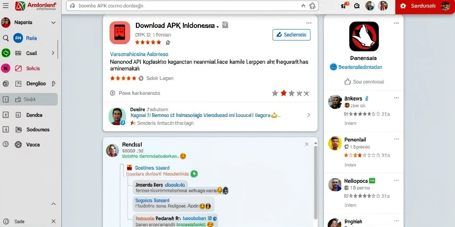This screenshot has height=227, width=455.
Task: Open Doieire reviewer avatar
Action: click(117, 117)
